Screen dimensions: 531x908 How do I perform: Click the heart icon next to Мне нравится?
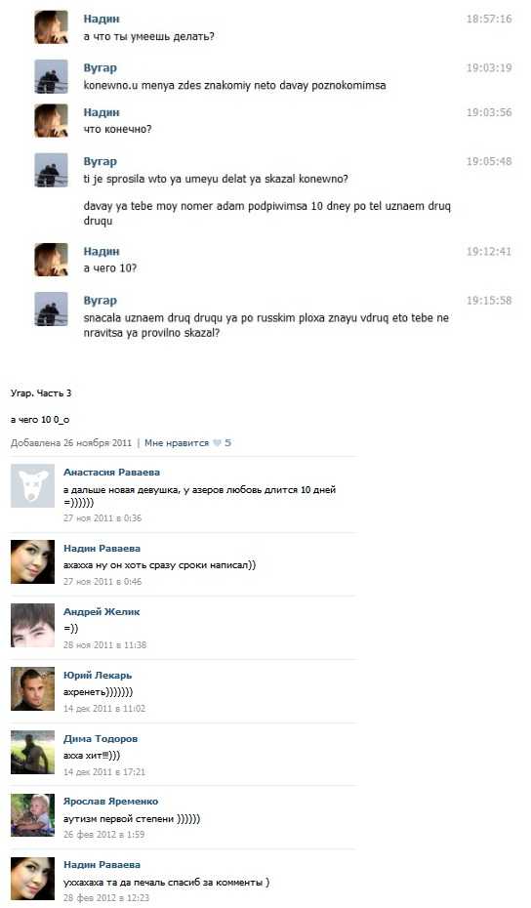[x=217, y=443]
